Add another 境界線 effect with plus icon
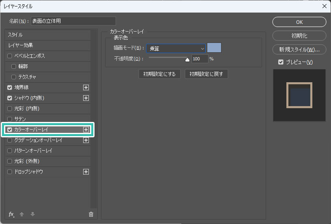The width and height of the screenshot is (331, 224). coord(86,87)
